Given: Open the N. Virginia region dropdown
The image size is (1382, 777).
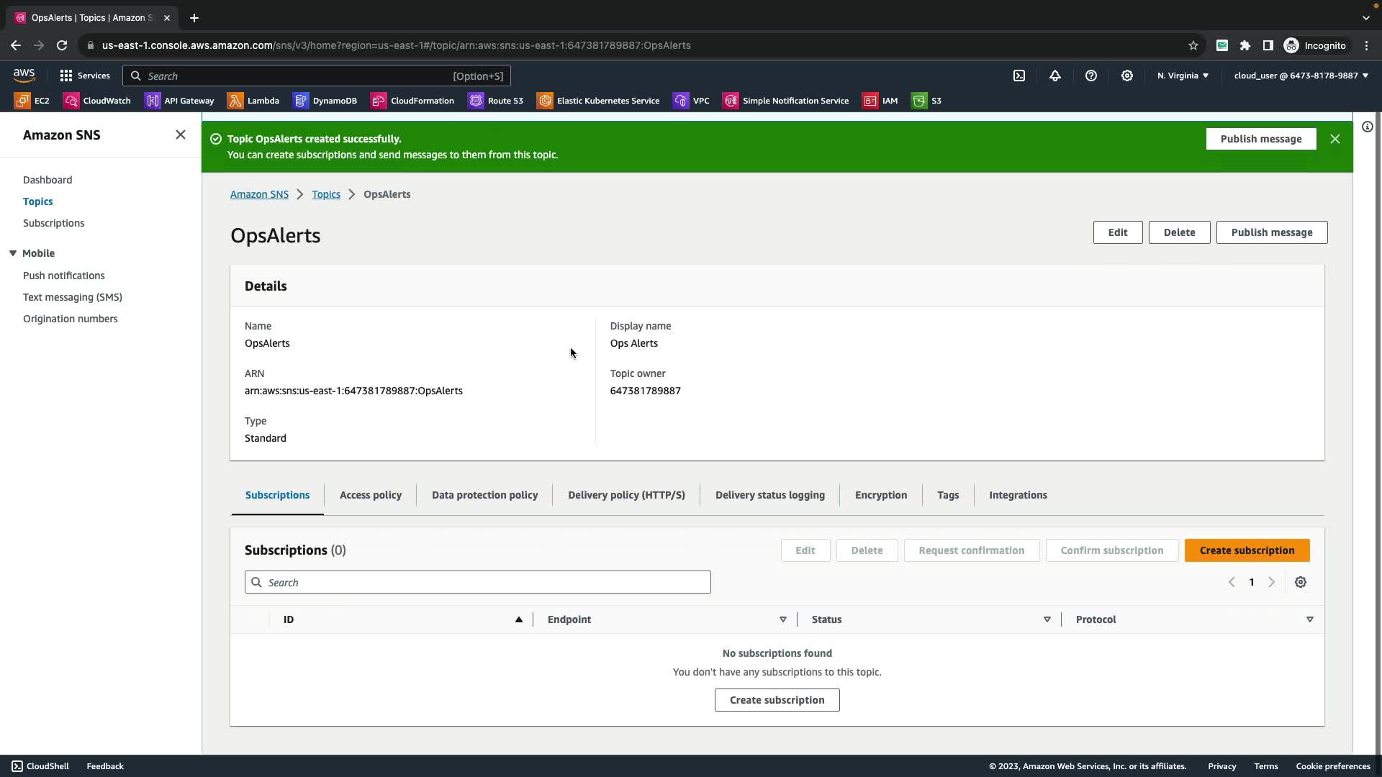Looking at the screenshot, I should (x=1183, y=76).
